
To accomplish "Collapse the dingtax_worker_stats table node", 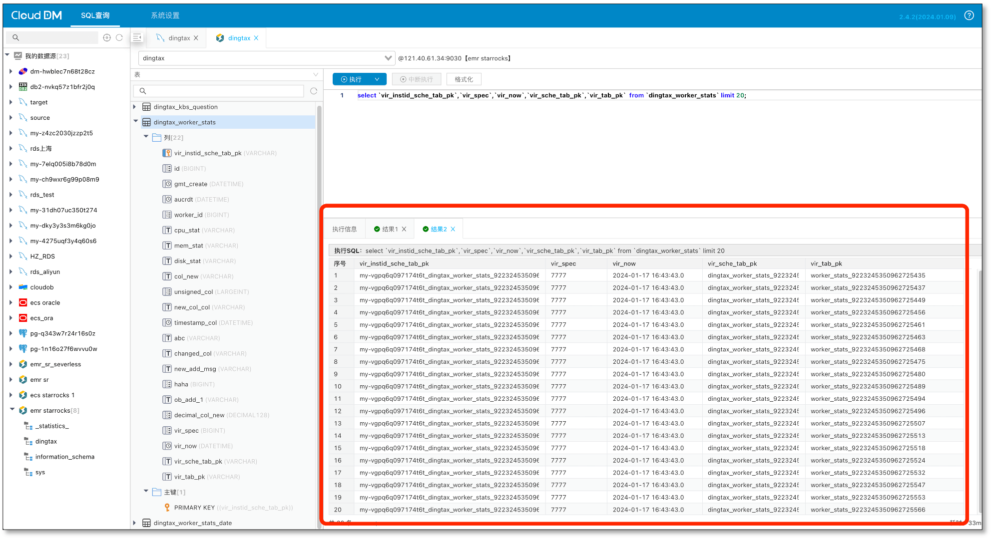I will pyautogui.click(x=135, y=121).
